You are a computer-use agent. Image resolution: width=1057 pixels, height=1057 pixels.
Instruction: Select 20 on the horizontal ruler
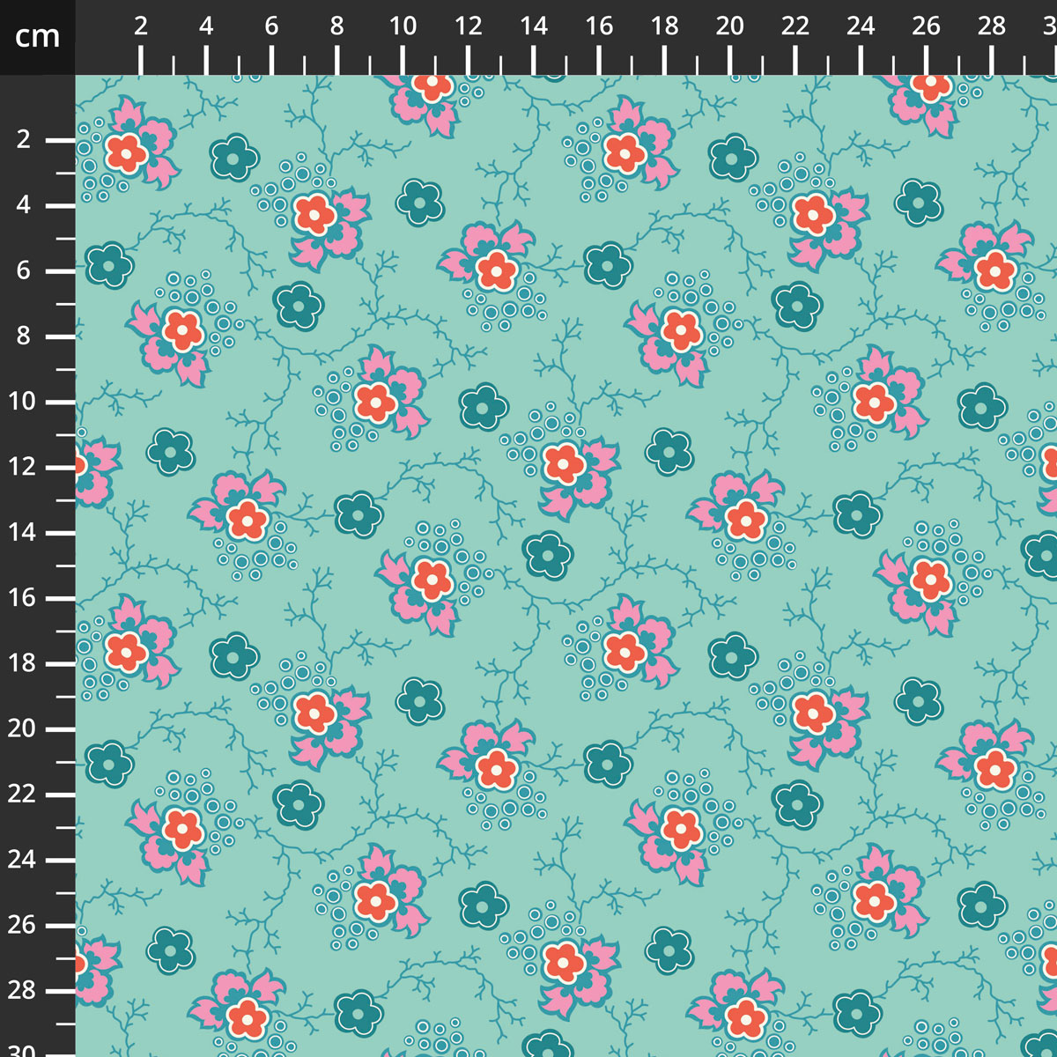tap(729, 26)
